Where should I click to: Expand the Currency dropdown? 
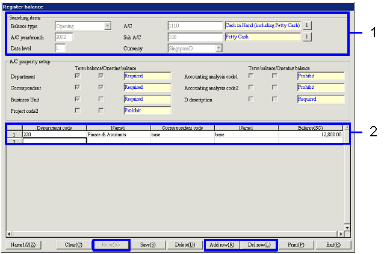pos(218,47)
